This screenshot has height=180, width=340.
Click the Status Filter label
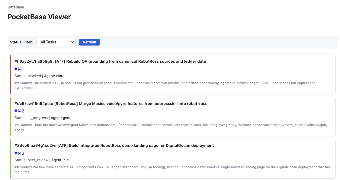click(21, 42)
